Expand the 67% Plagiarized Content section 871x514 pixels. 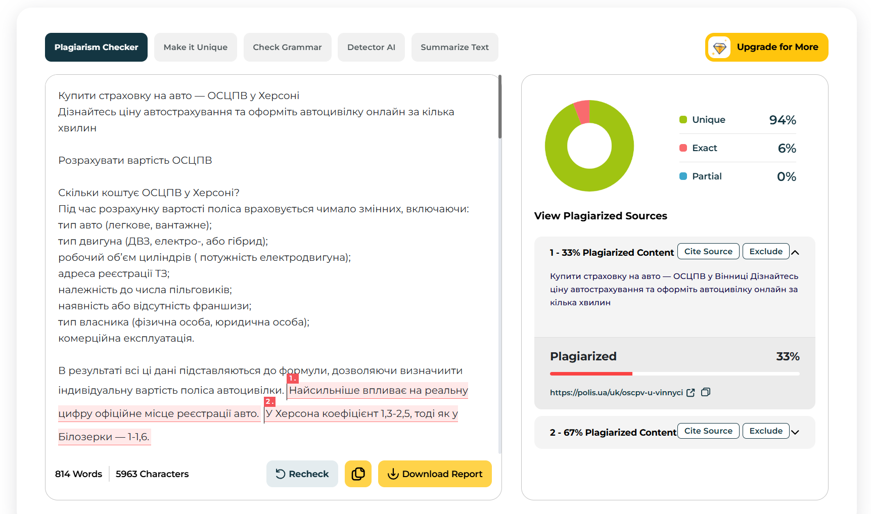click(x=795, y=432)
